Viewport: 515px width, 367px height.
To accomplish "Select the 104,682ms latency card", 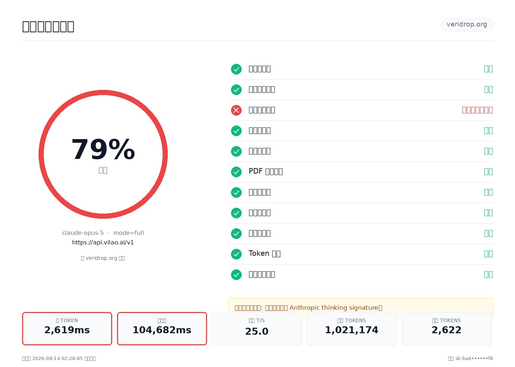I will pos(162,328).
